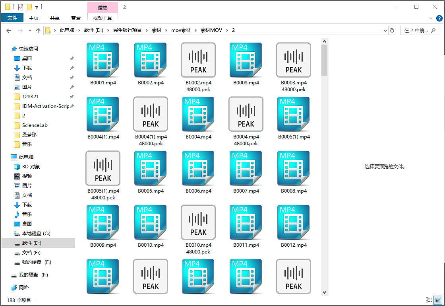Screen dimensions: 445x306
Task: Click mov素材 in address breadcrumb
Action: click(x=181, y=30)
